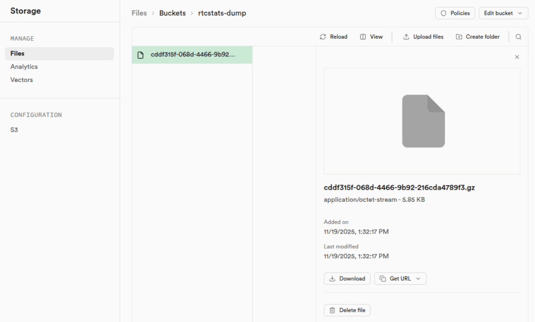The width and height of the screenshot is (535, 322).
Task: Go to Analytics in sidebar
Action: pyautogui.click(x=24, y=67)
